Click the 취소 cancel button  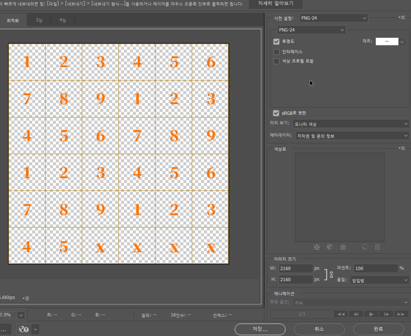[319, 329]
